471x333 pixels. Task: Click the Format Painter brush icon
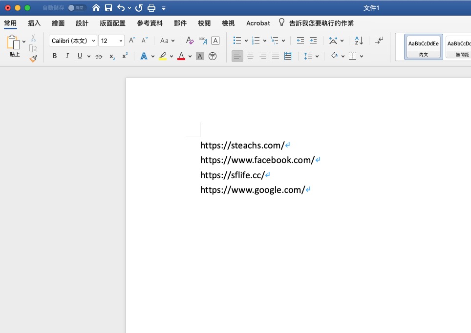click(33, 59)
